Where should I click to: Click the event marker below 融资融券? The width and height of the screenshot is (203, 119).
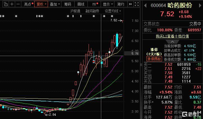94,16
